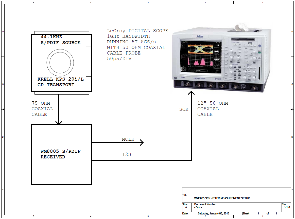Click the "Date:" field label
This screenshot has width=295, height=219.
(185, 213)
